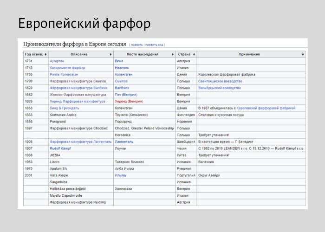Viewport: 325px width, 232px height.
Task: Open the Рояль Копенгаген link
Action: [x=64, y=74]
